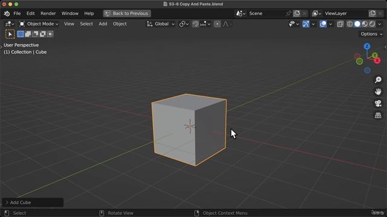Click the Scene name field
This screenshot has width=387, height=217.
(x=265, y=13)
